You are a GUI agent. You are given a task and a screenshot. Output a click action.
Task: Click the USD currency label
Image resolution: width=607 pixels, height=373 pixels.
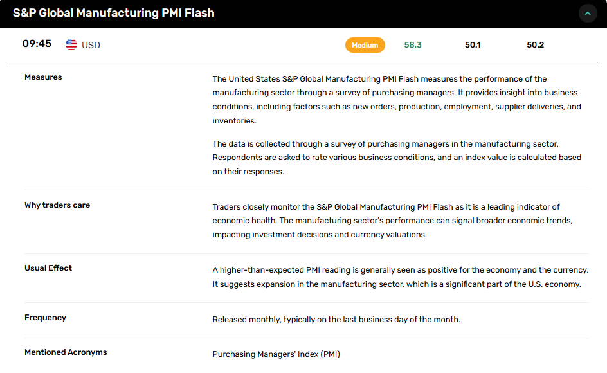[x=91, y=45]
